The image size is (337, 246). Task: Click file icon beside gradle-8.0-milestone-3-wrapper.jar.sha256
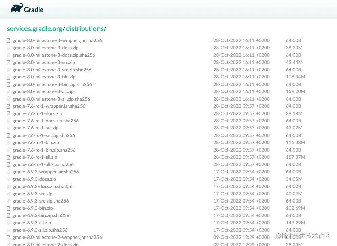coord(8,41)
